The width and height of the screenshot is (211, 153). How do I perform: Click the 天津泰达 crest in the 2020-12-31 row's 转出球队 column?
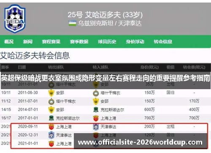51,135
